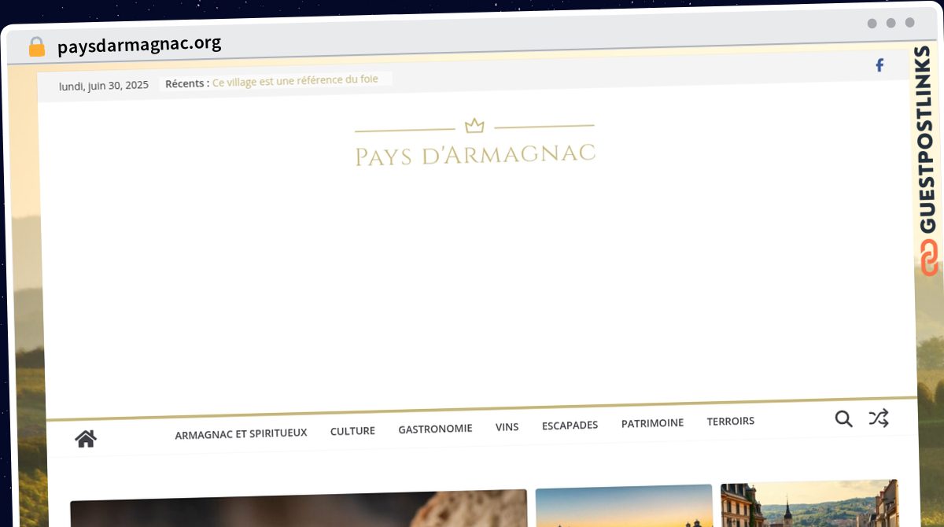This screenshot has height=527, width=944.
Task: Click the date 'lundi, juin 30, 2025'
Action: click(104, 85)
